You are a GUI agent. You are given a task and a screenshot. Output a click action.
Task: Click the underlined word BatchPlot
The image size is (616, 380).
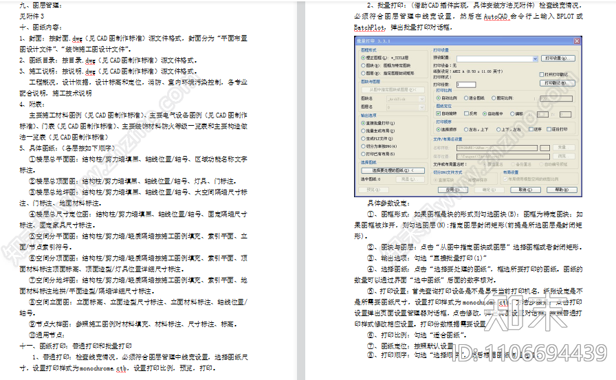click(369, 27)
